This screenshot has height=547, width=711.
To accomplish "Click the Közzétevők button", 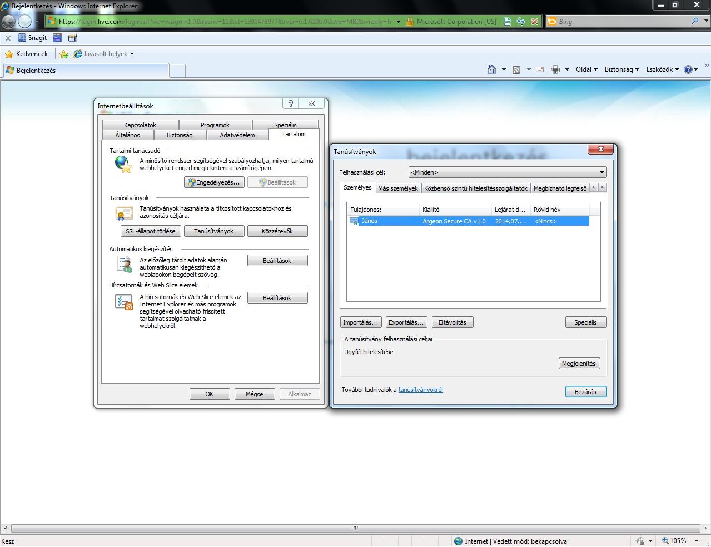I will point(277,231).
